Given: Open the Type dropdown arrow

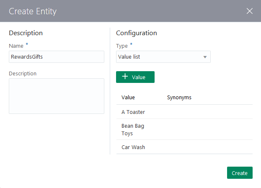Looking at the screenshot, I should click(205, 57).
